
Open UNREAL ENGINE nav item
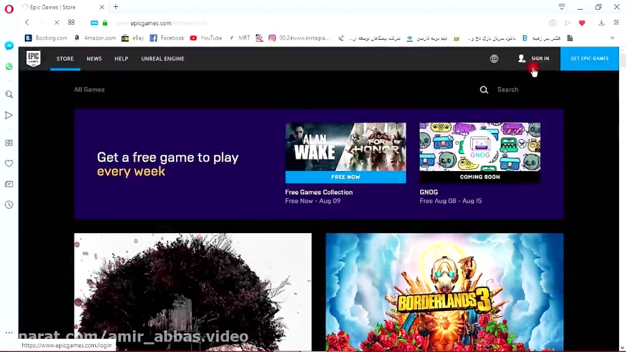[163, 58]
